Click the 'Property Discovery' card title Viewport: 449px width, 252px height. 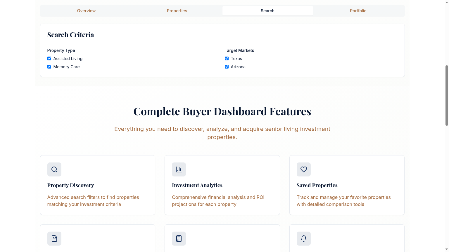point(70,185)
